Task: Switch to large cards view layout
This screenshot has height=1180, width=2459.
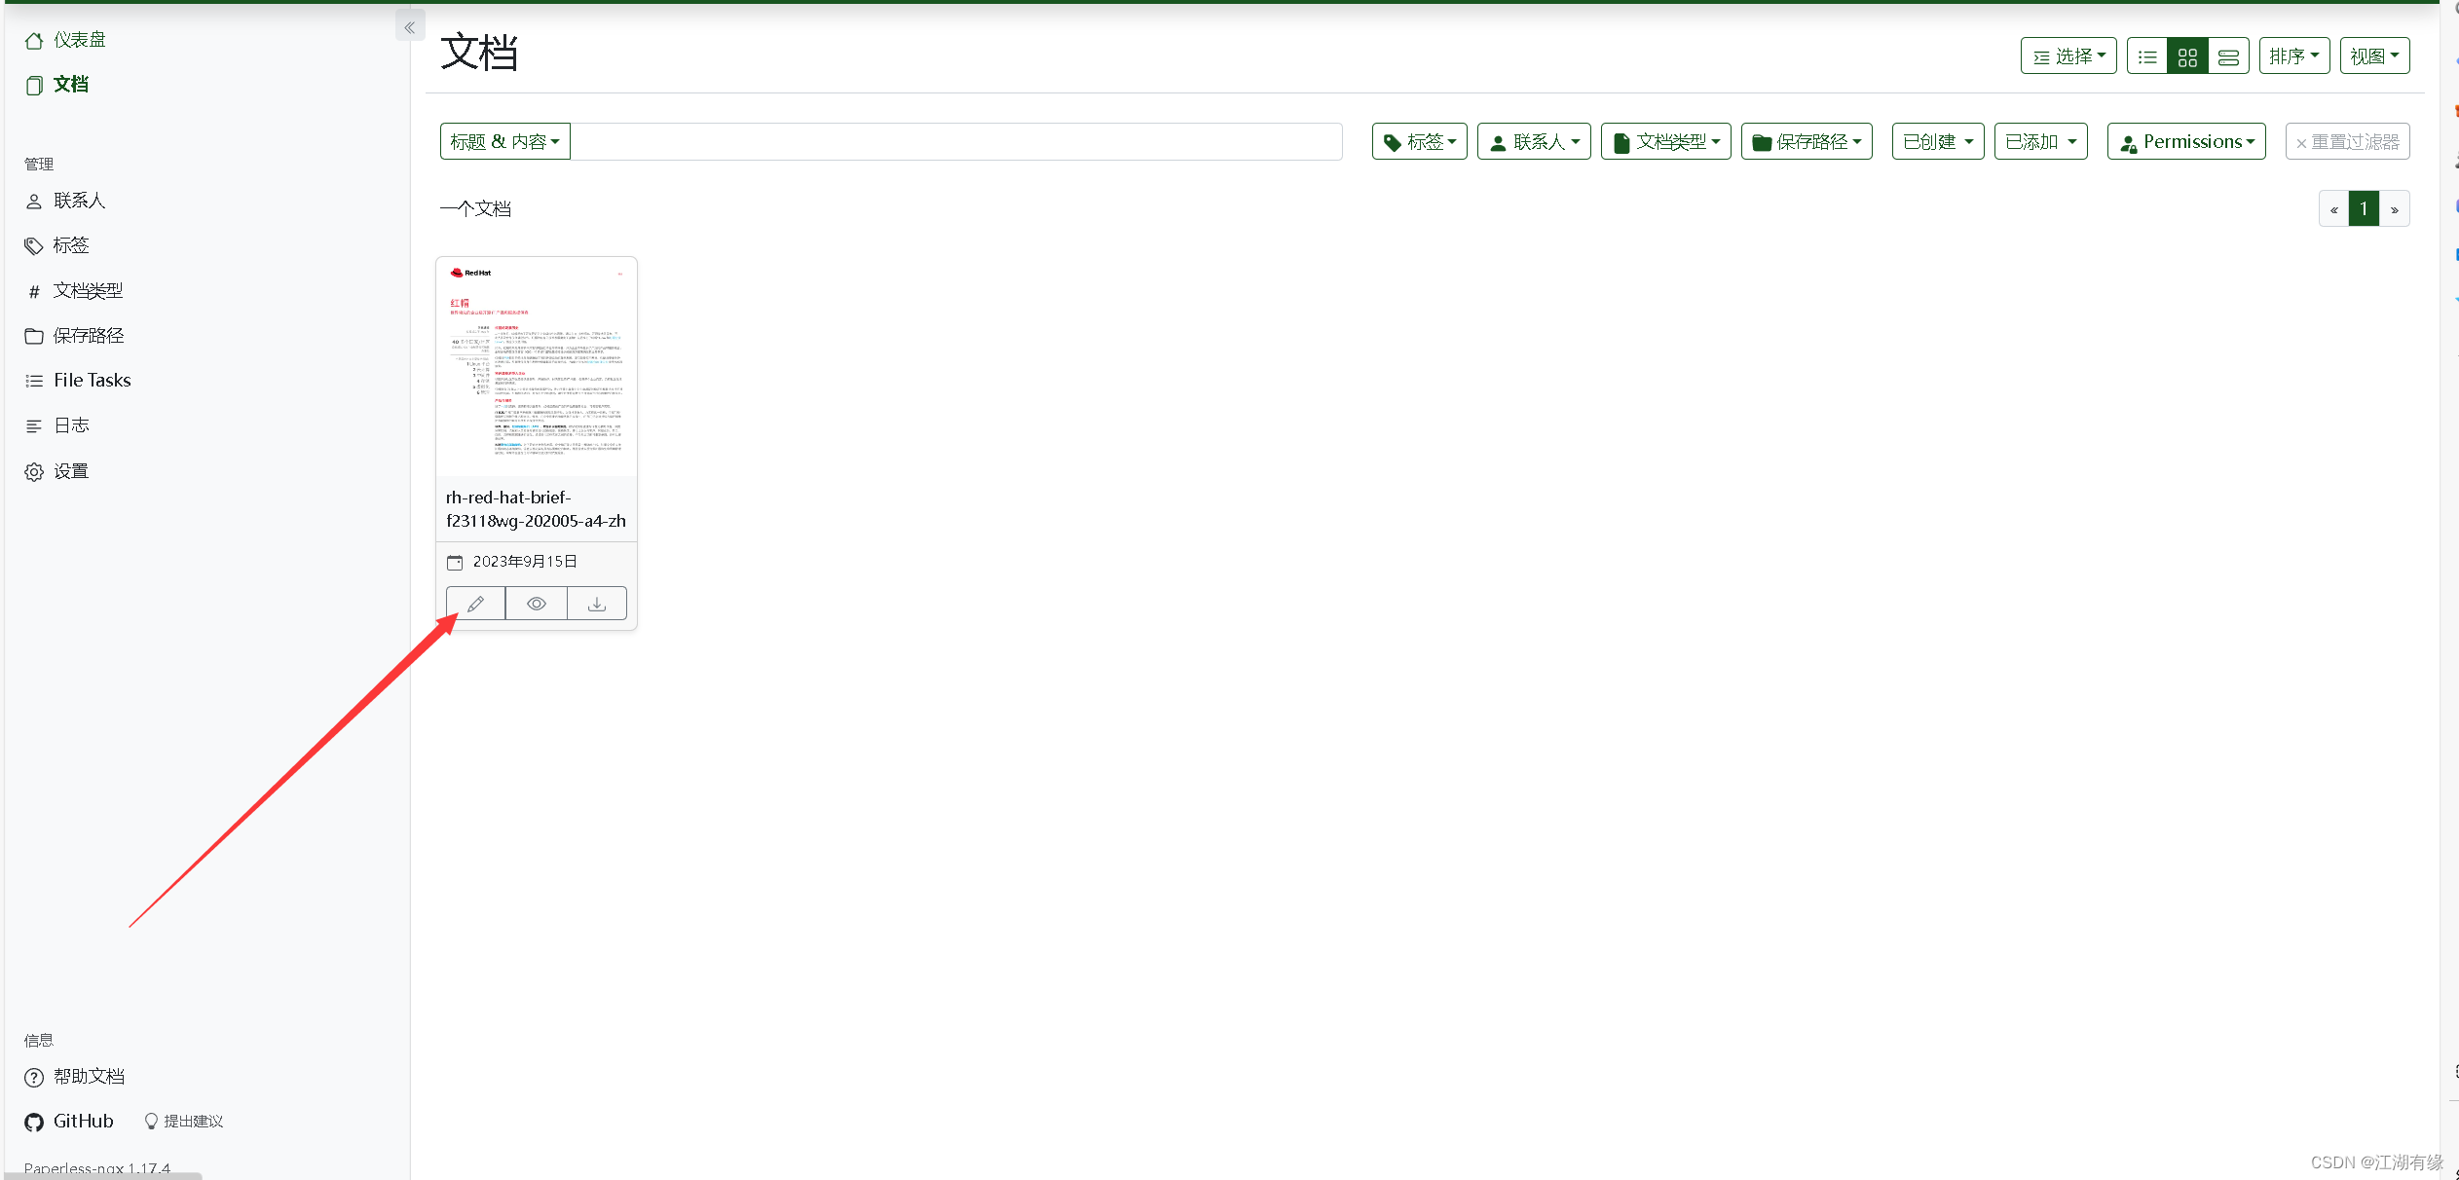Action: 2228,56
